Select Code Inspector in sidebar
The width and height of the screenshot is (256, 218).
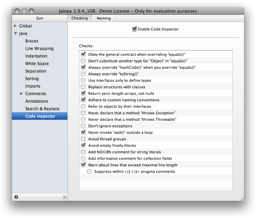pos(40,116)
